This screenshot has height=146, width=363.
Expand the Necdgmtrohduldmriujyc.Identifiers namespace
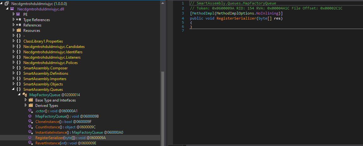14,52
